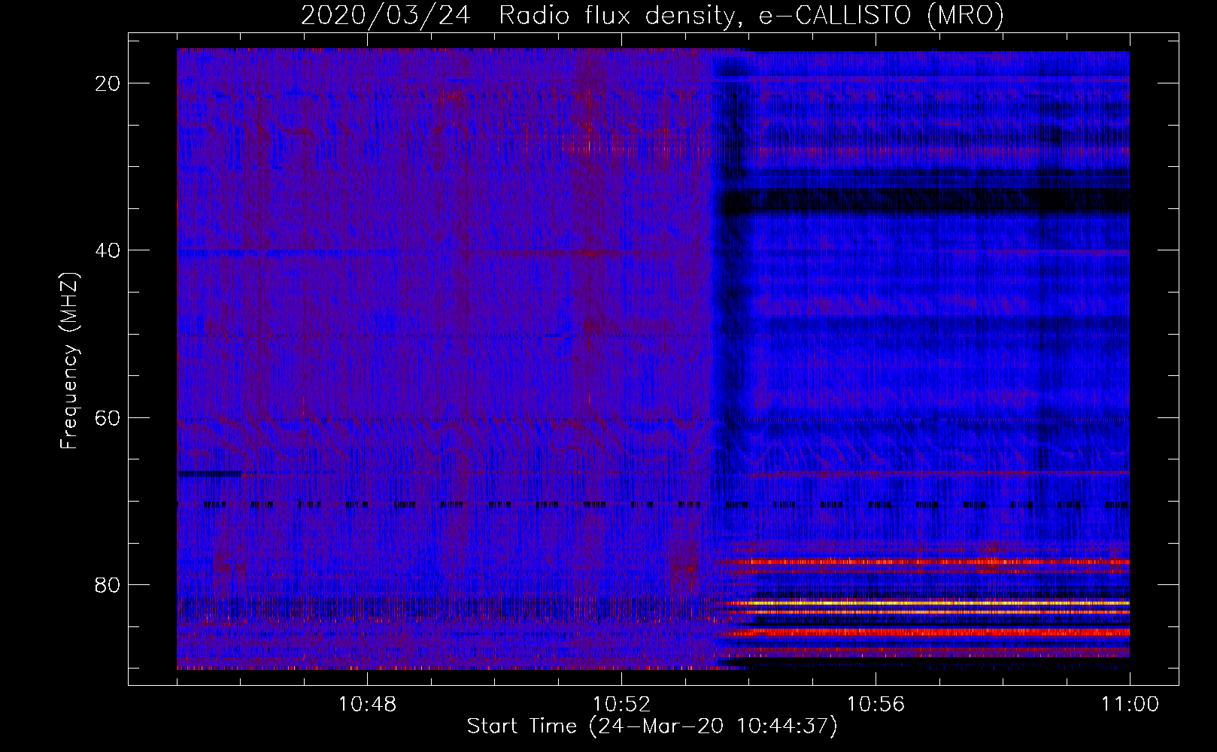Image resolution: width=1217 pixels, height=752 pixels.
Task: Select the 'Frequency (MHZ)' axis label
Action: (x=69, y=361)
